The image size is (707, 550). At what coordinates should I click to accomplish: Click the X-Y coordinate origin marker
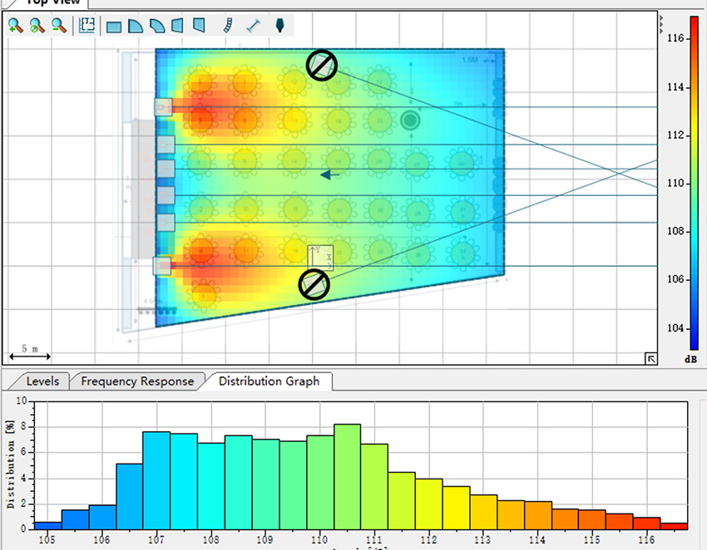click(320, 258)
